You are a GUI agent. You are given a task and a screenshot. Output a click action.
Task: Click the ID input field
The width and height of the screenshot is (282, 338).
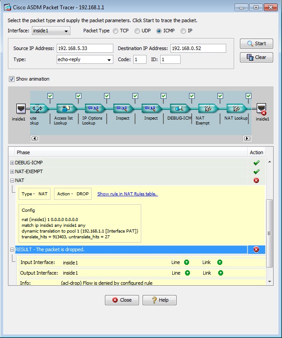170,59
